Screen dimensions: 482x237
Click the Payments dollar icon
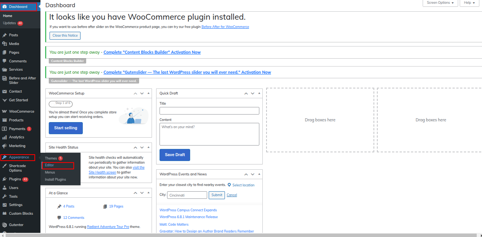(5, 129)
